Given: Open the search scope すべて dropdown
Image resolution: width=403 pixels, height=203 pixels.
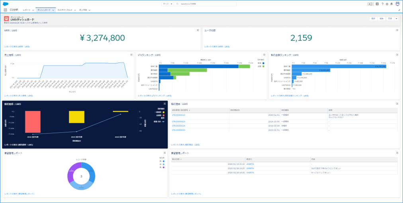Looking at the screenshot, I should (x=167, y=4).
